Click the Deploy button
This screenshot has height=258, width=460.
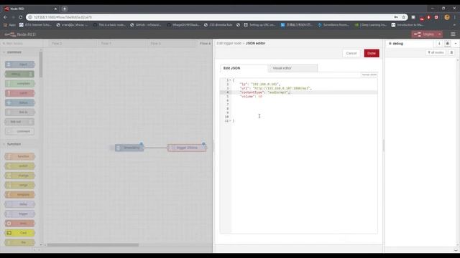click(x=424, y=34)
